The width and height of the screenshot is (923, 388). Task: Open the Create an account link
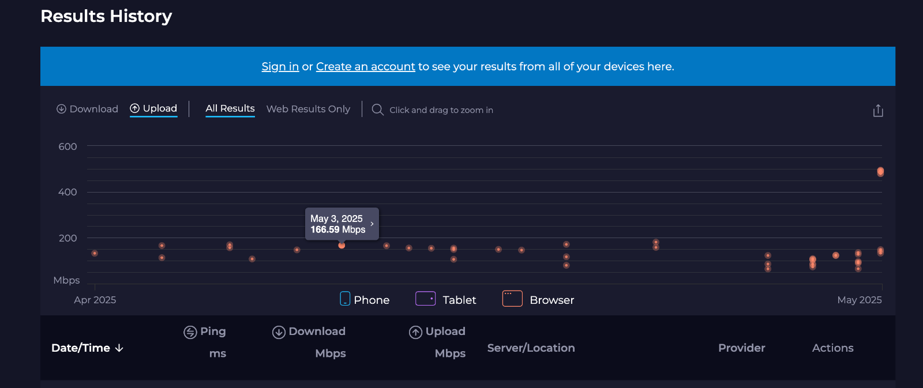pos(366,66)
